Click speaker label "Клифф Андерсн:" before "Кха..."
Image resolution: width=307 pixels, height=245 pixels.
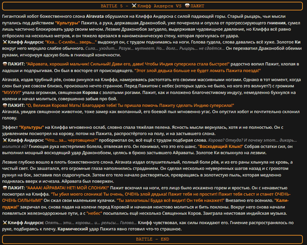point(26,42)
